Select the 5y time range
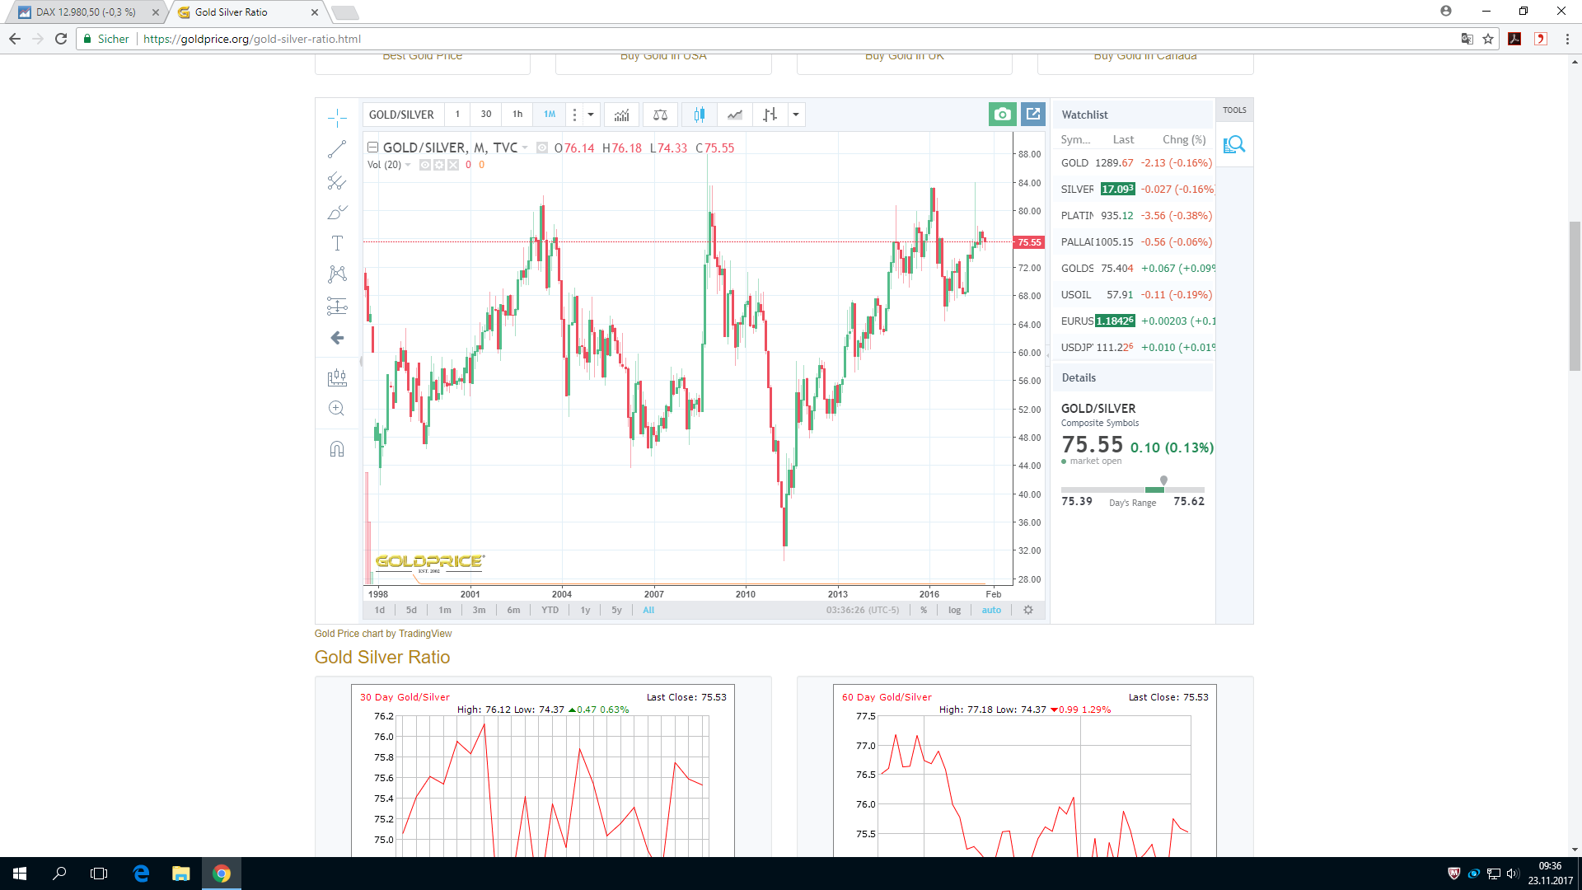The image size is (1582, 890). tap(616, 611)
